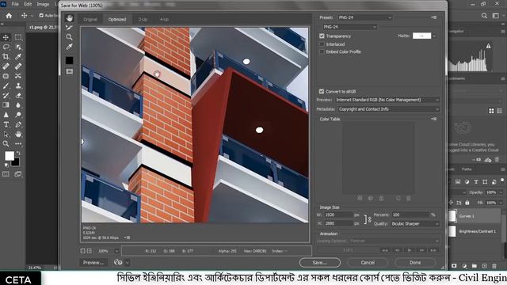Image resolution: width=507 pixels, height=285 pixels.
Task: Open the Metadata dropdown
Action: point(389,109)
